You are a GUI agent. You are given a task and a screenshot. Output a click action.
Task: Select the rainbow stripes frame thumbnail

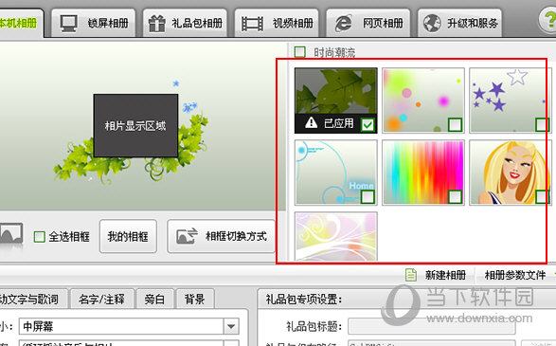point(423,173)
